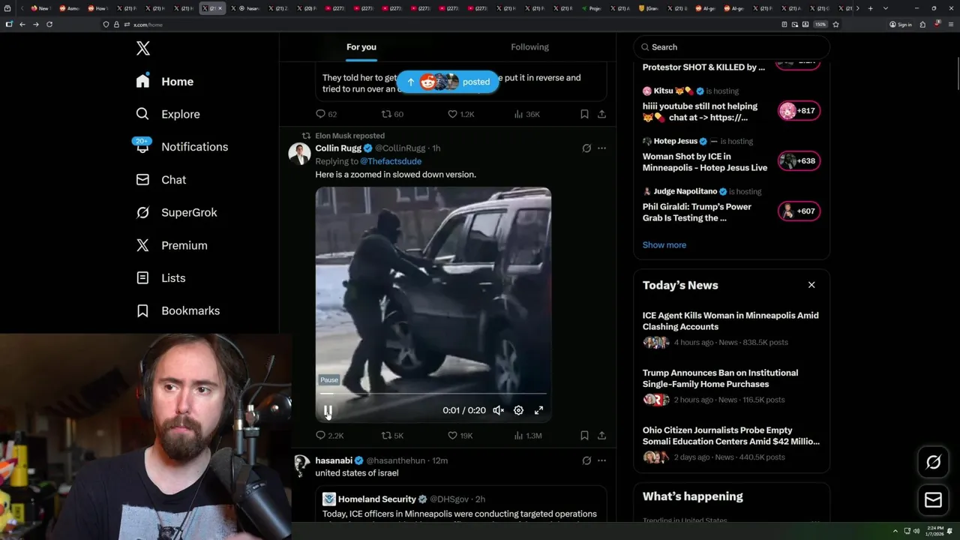Open 'Ohio Citizen Journalists Probe' news

(x=731, y=436)
